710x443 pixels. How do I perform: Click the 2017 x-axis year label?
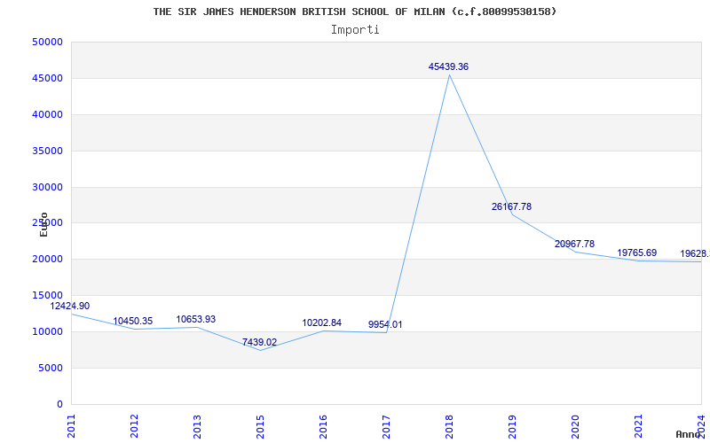coord(386,426)
